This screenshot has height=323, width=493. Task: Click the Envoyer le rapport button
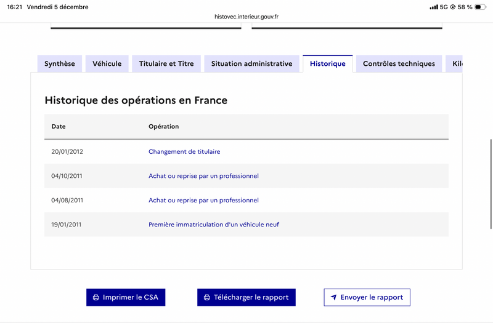367,297
